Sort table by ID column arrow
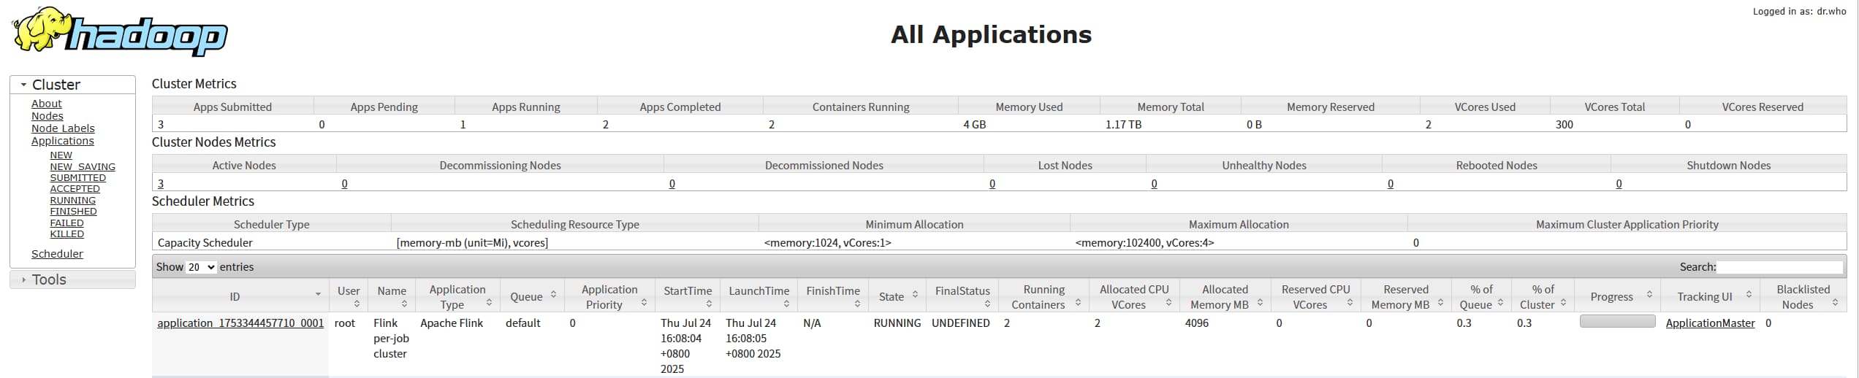The height and width of the screenshot is (378, 1859). tap(318, 294)
